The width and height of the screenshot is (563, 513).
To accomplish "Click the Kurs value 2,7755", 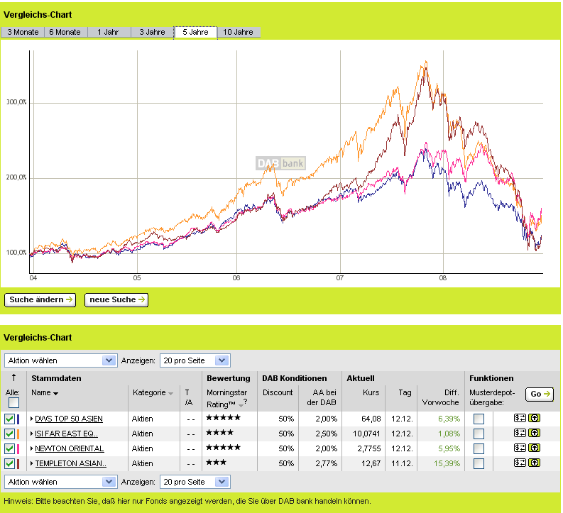I will (368, 448).
